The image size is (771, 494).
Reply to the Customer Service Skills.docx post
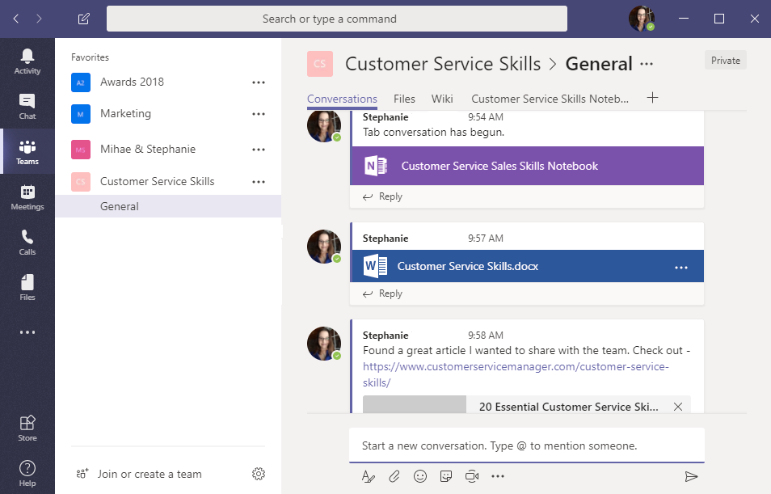click(382, 293)
